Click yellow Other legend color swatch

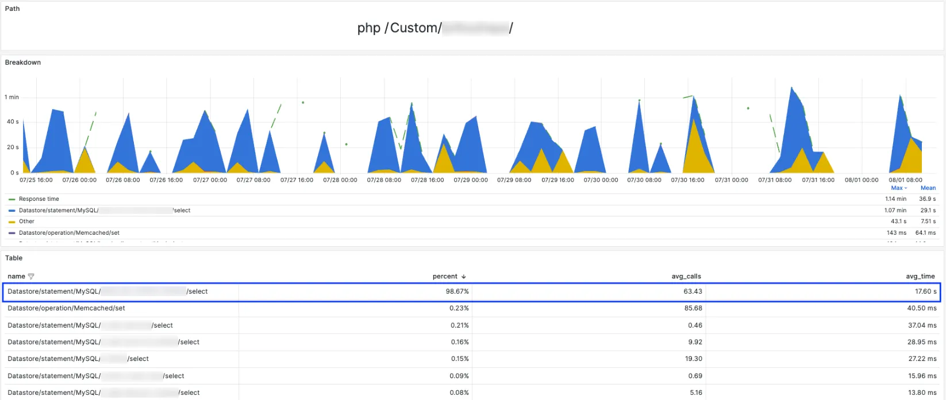click(x=12, y=222)
